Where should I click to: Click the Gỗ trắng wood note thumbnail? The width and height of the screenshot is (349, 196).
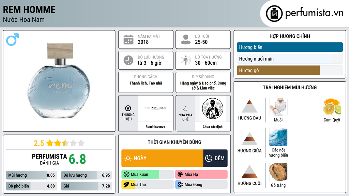278,172
